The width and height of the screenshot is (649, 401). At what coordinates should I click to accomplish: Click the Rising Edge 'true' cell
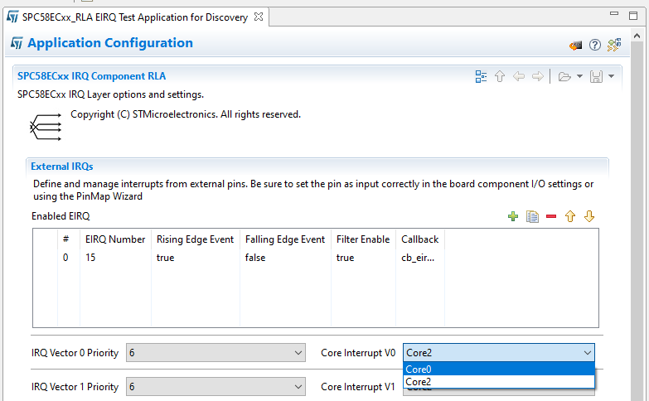tap(196, 258)
